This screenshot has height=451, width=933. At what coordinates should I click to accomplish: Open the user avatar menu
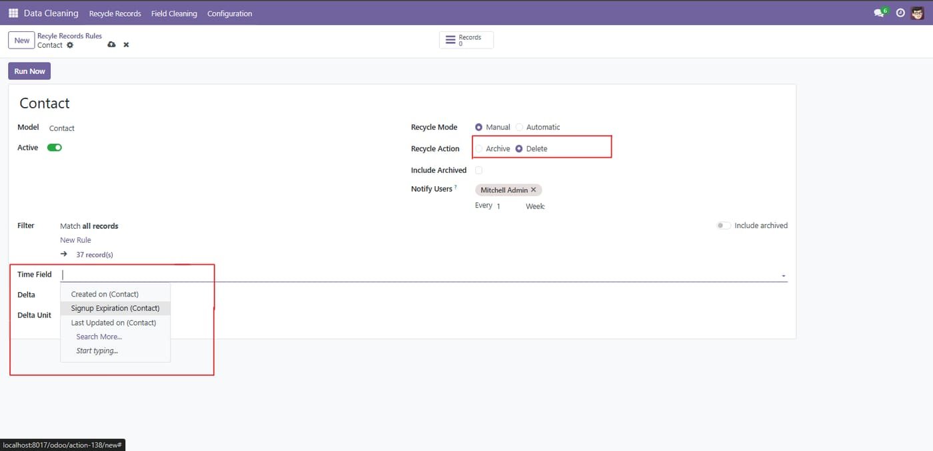click(x=918, y=13)
